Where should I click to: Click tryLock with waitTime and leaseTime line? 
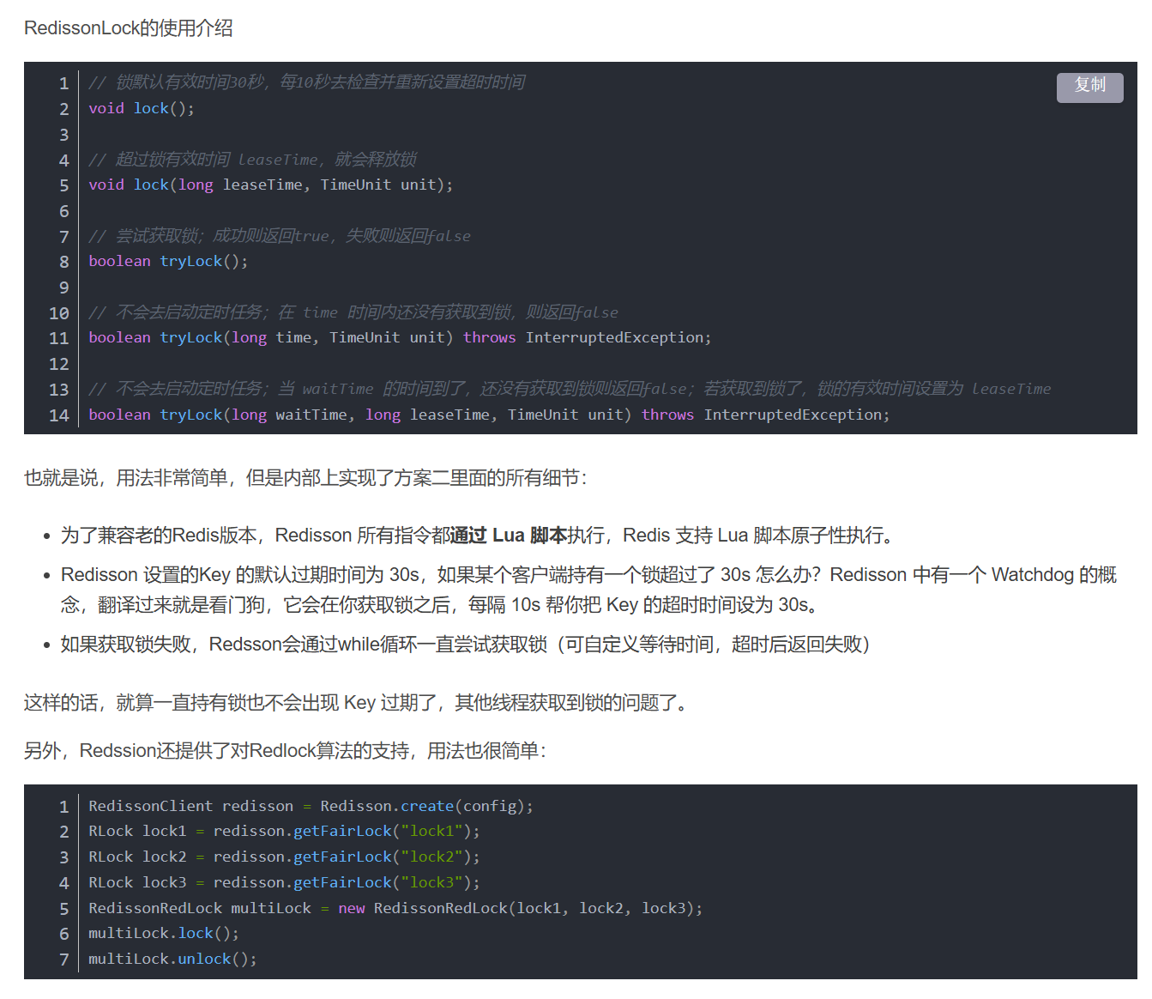tap(489, 415)
